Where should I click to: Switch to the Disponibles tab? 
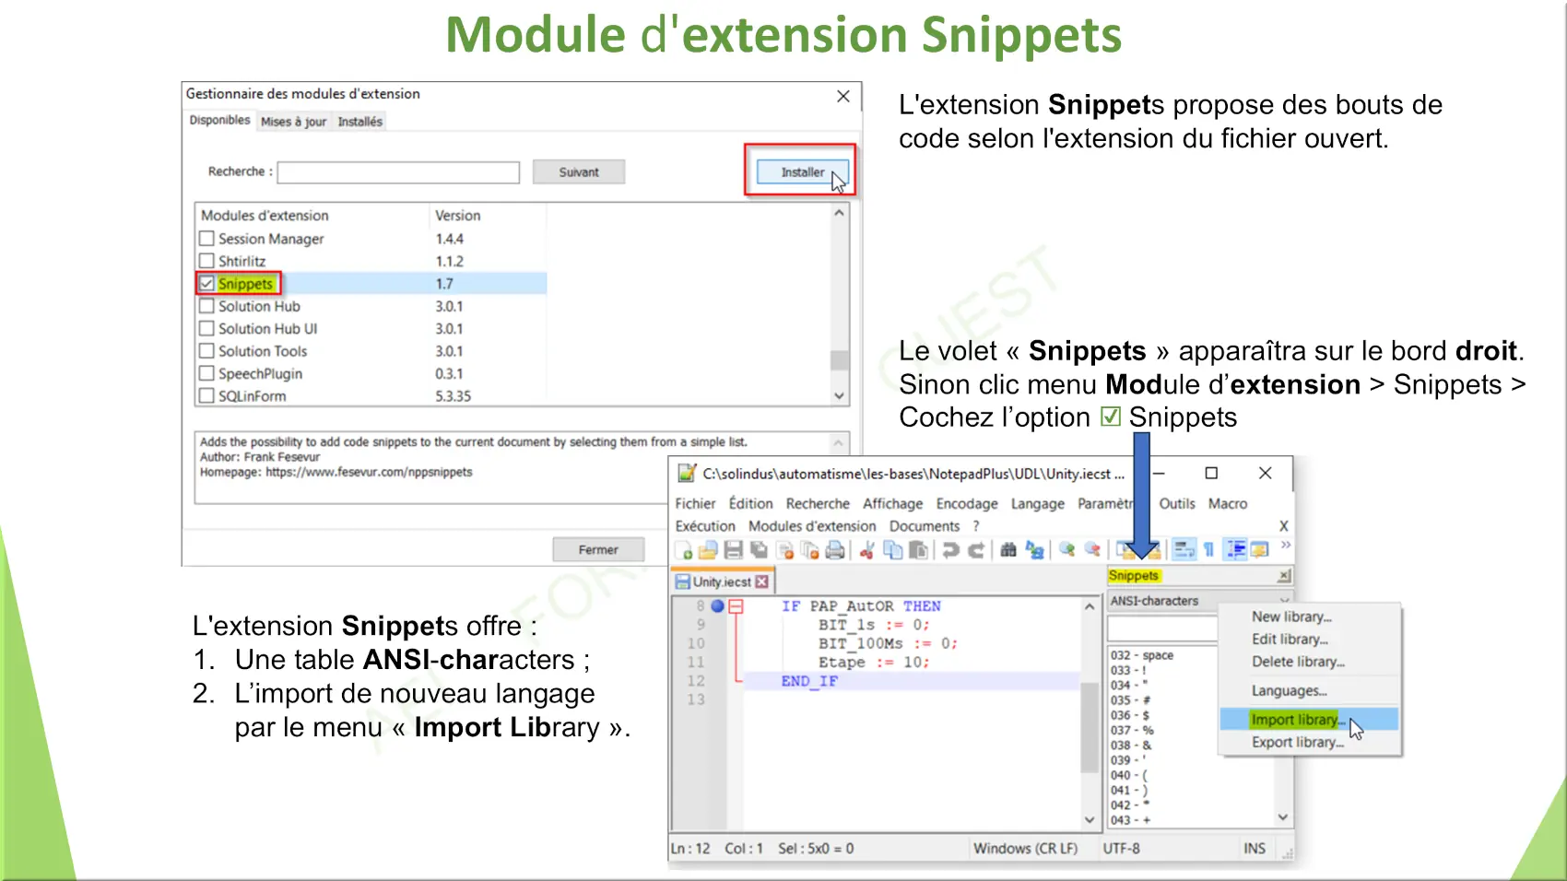coord(219,121)
